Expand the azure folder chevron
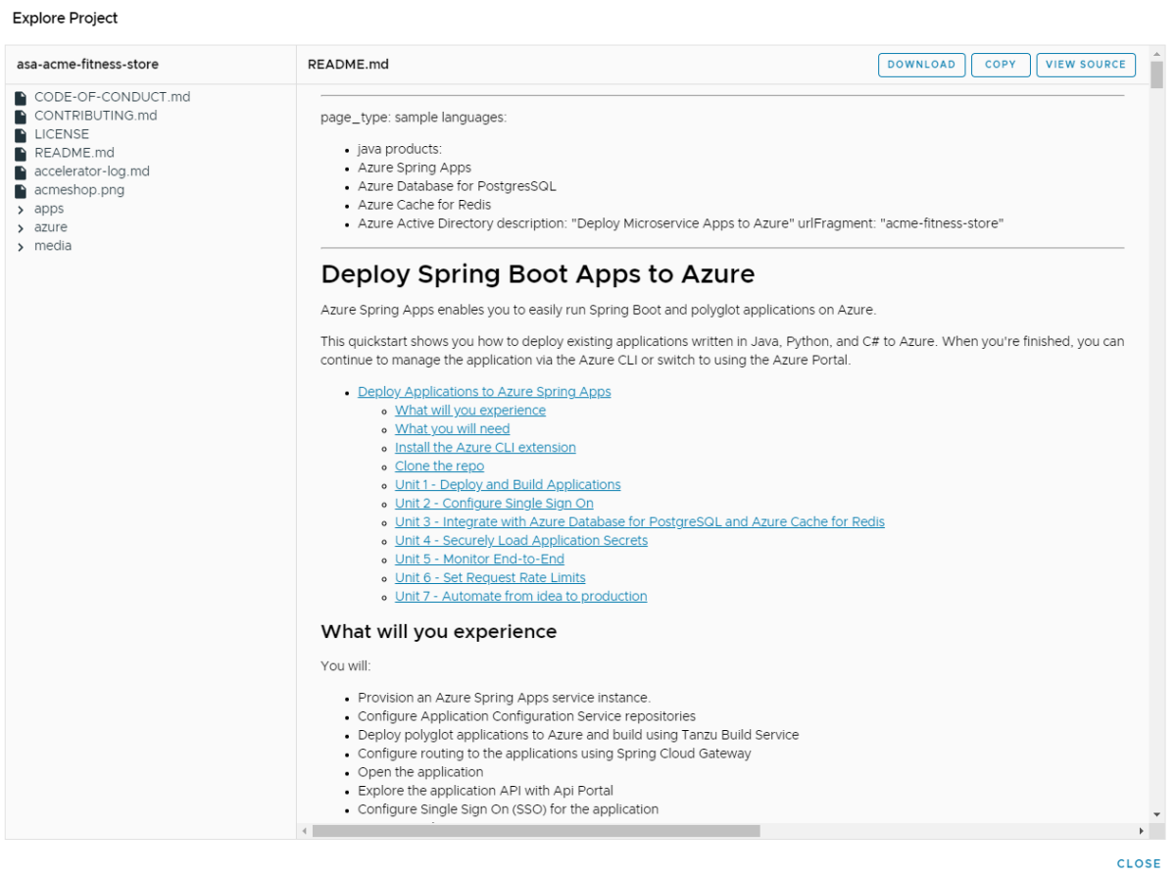Image resolution: width=1176 pixels, height=877 pixels. coord(21,228)
